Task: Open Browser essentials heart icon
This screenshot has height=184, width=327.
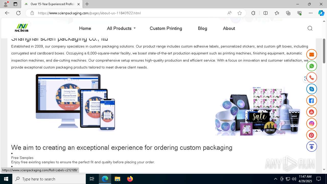Action: point(299,13)
